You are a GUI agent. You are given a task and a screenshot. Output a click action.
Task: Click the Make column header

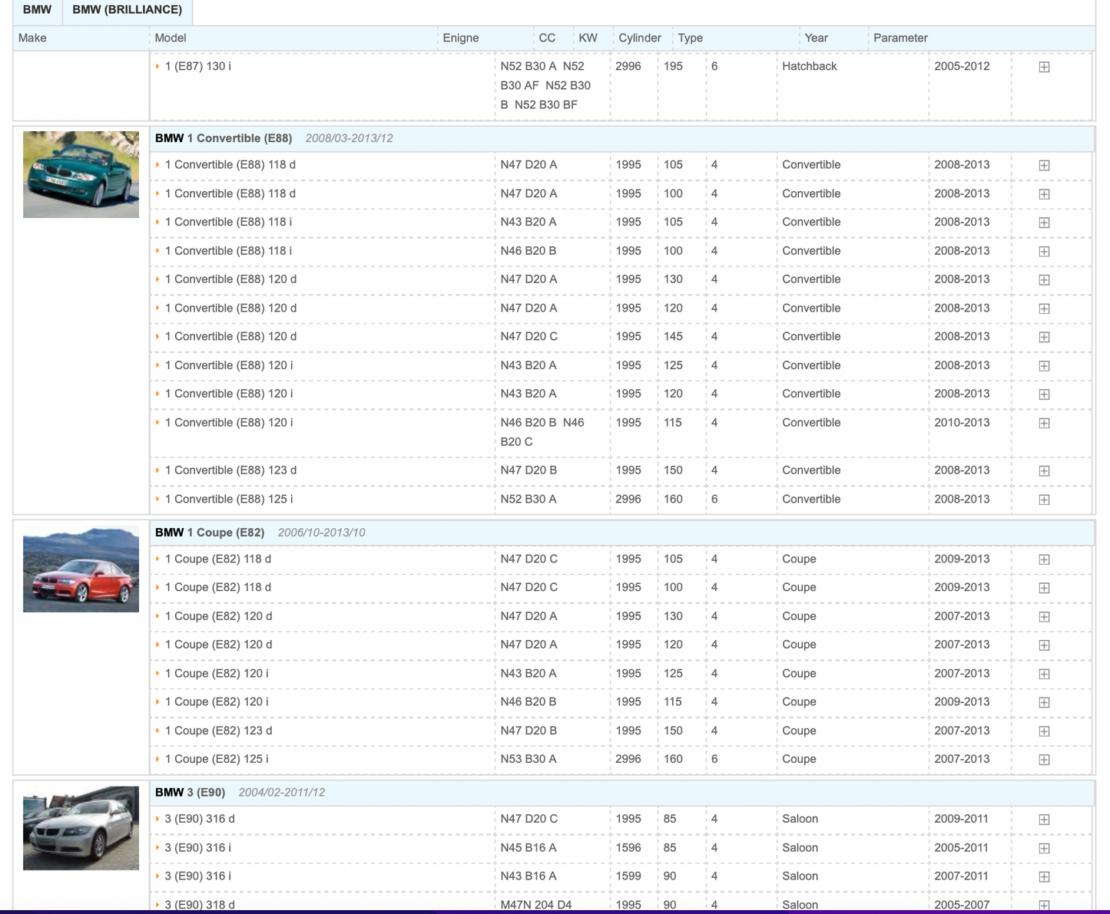point(32,38)
